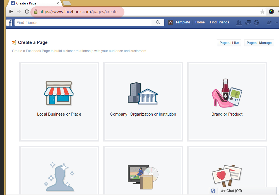Click the Local Business storefront icon
This screenshot has height=195, width=279.
[59, 93]
